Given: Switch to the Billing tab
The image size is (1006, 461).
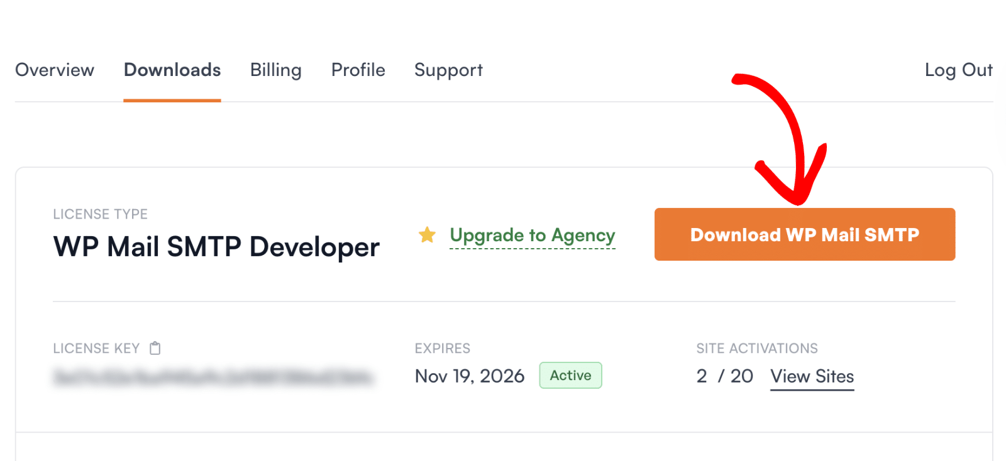Looking at the screenshot, I should point(276,70).
